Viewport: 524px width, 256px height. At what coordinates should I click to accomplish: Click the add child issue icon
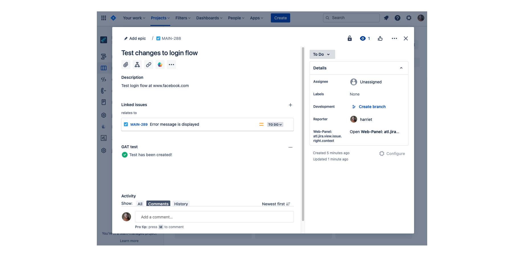tap(137, 65)
